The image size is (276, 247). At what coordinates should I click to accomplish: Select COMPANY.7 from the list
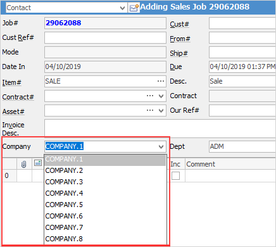point(105,227)
